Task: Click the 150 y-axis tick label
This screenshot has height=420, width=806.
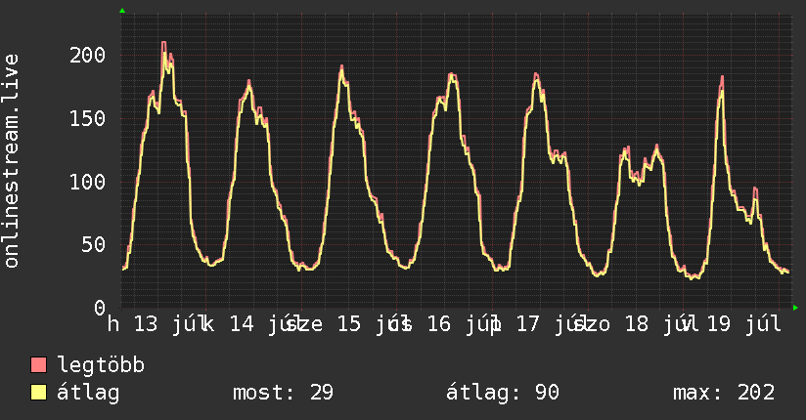Action: coord(87,118)
